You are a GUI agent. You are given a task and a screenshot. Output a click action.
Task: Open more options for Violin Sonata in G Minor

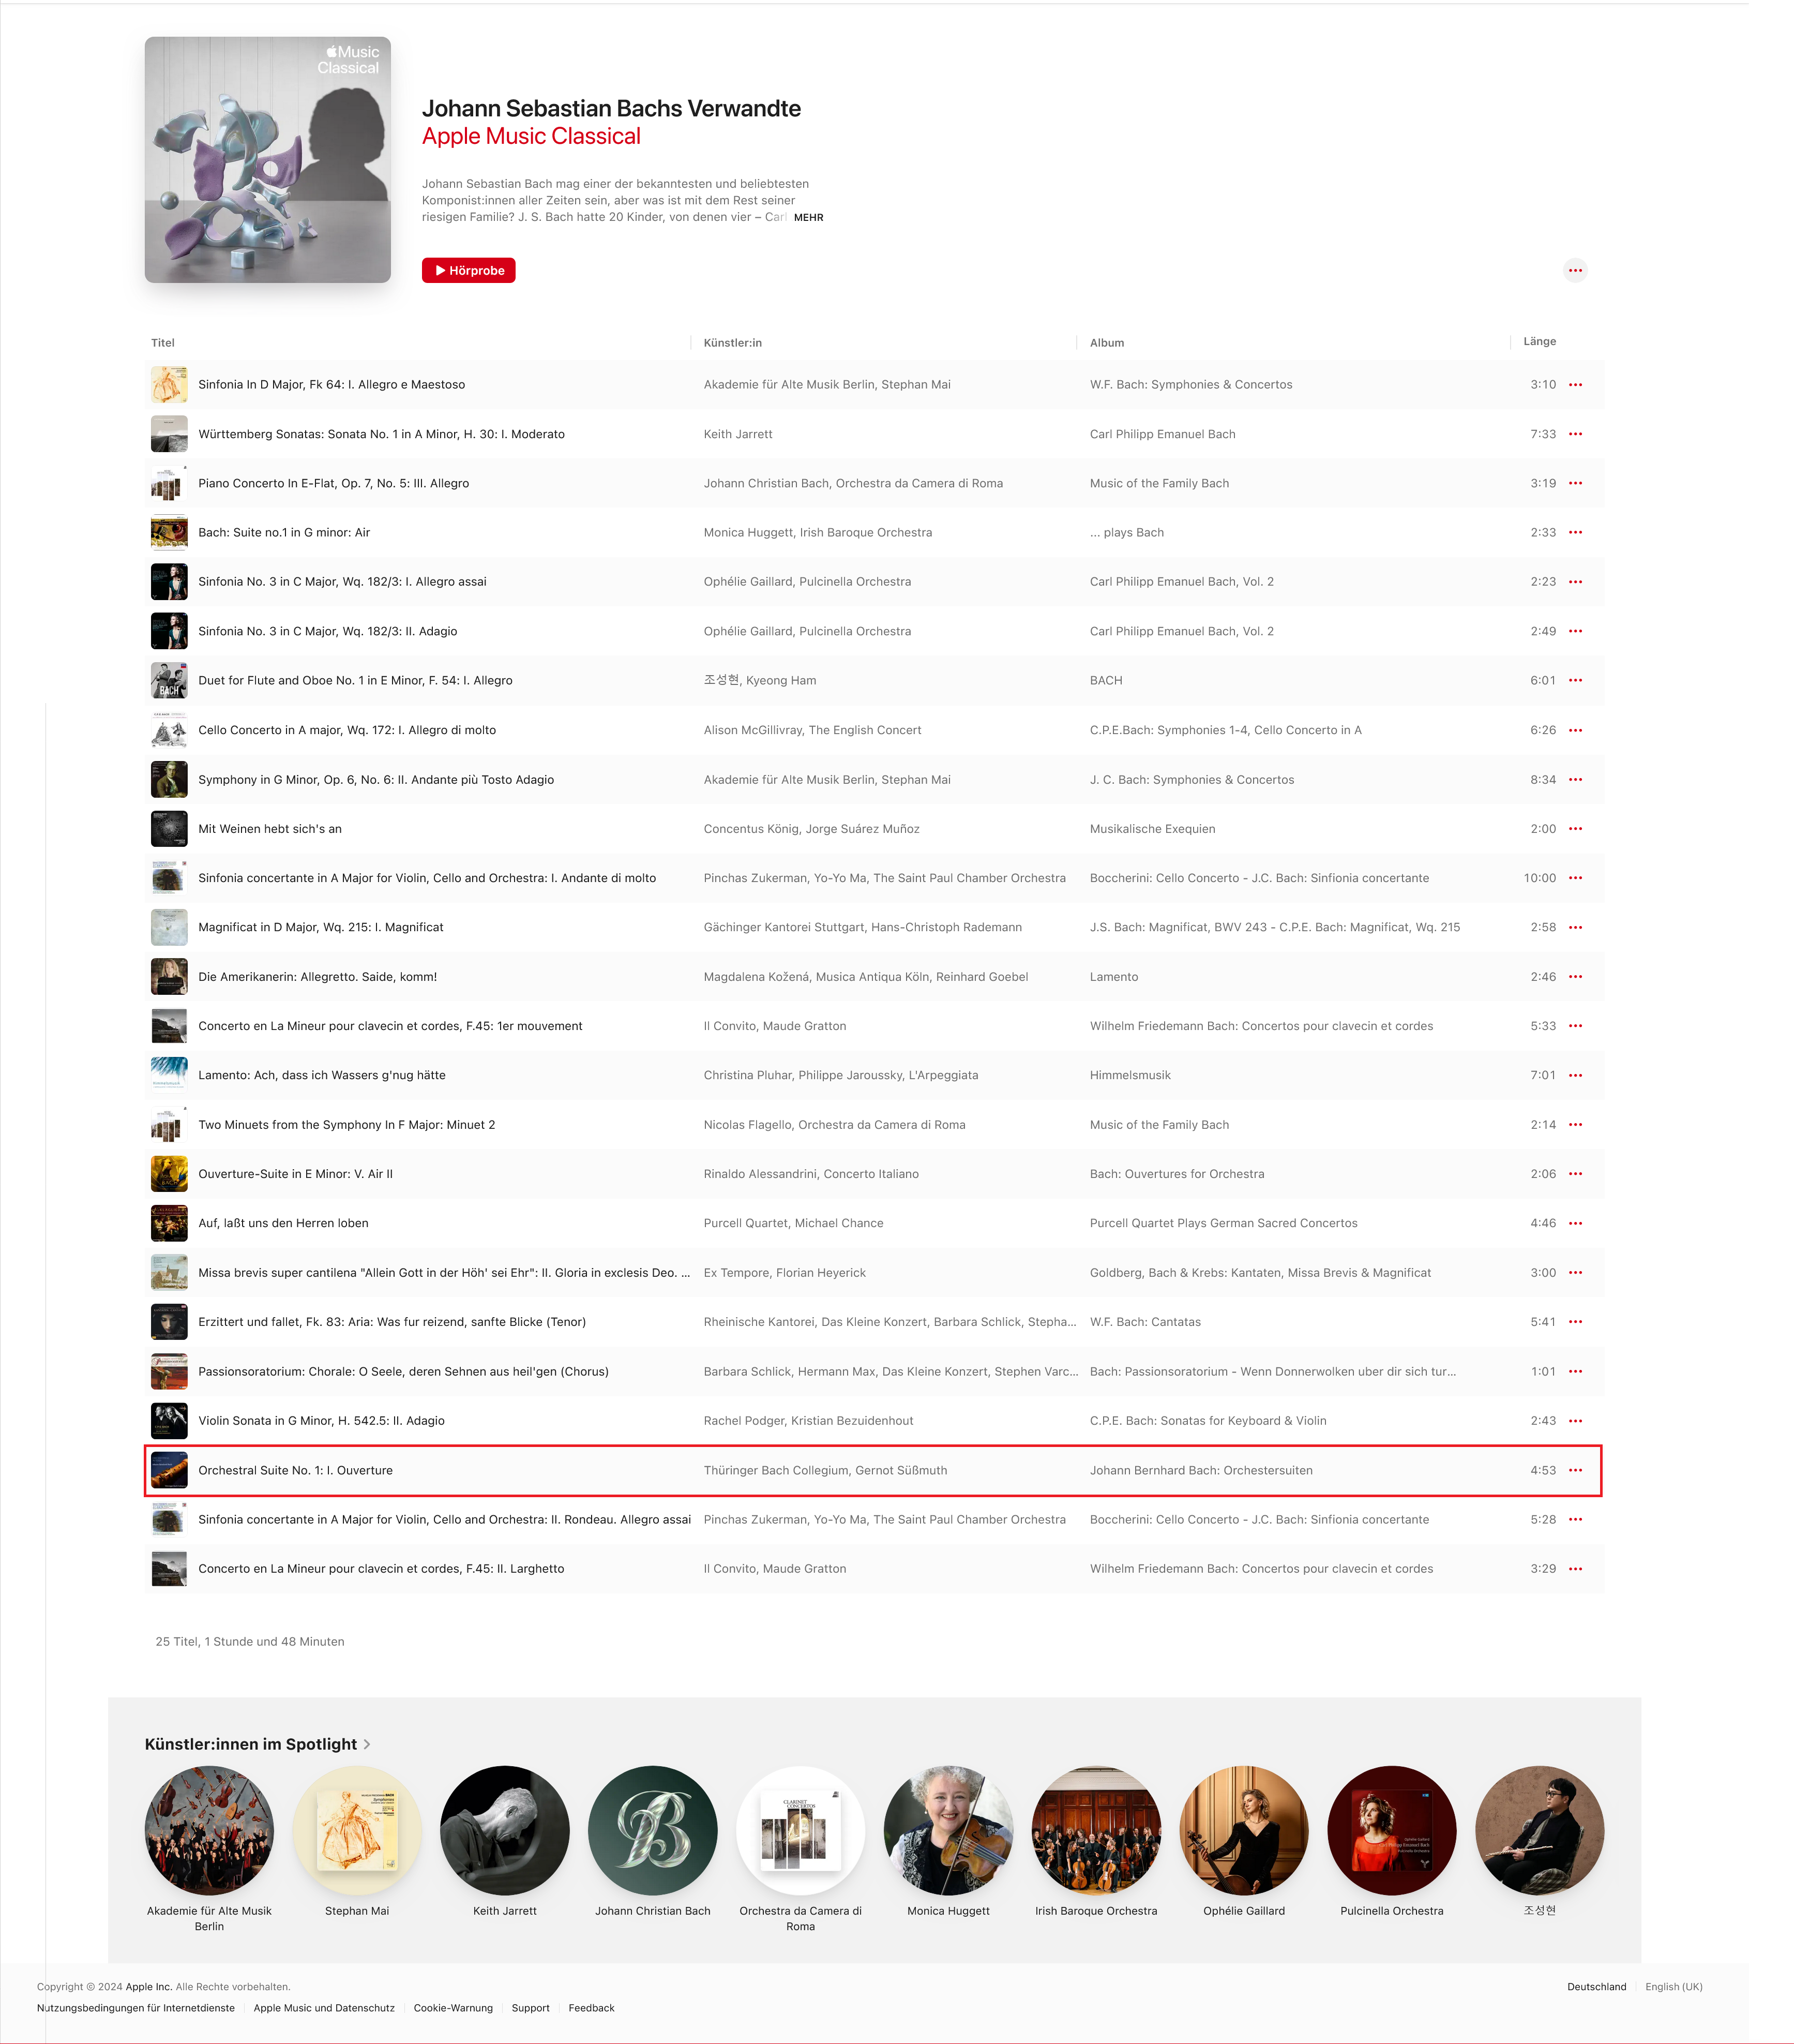(1575, 1421)
